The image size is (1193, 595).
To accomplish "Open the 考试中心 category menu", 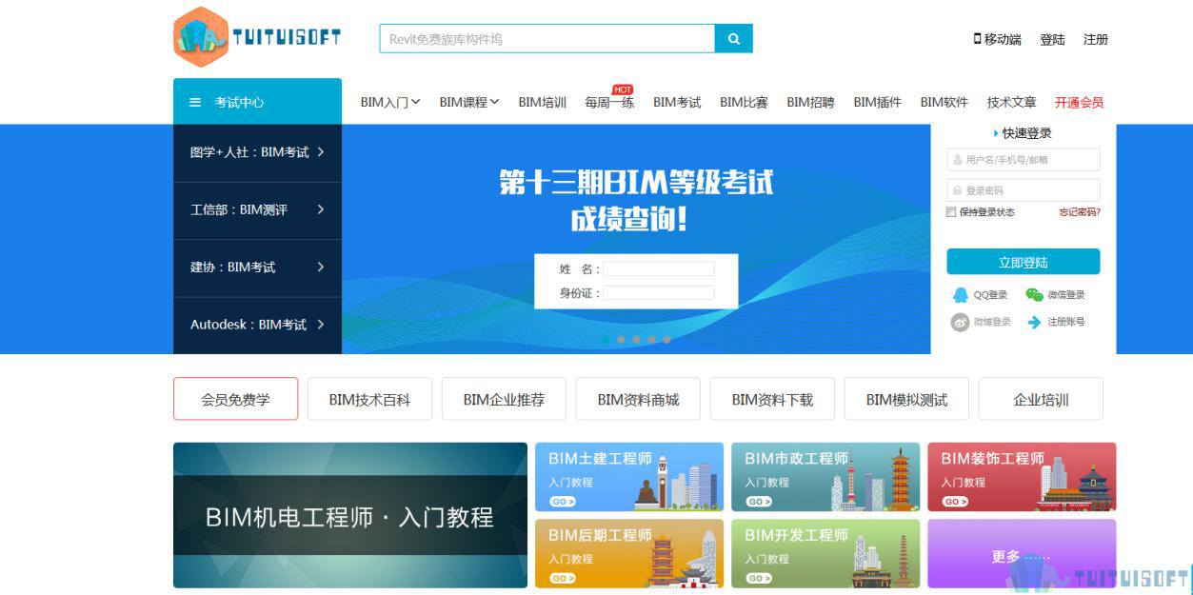I will [257, 101].
